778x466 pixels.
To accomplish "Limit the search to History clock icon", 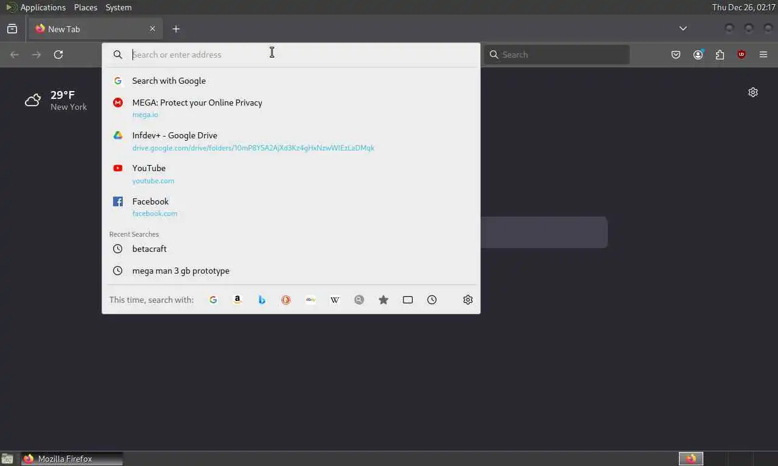I will click(432, 300).
